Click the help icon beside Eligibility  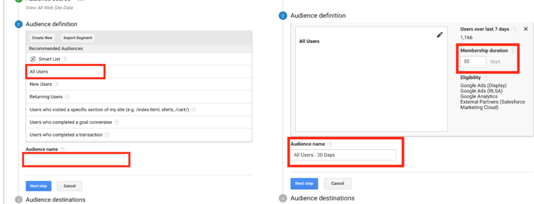coord(486,78)
